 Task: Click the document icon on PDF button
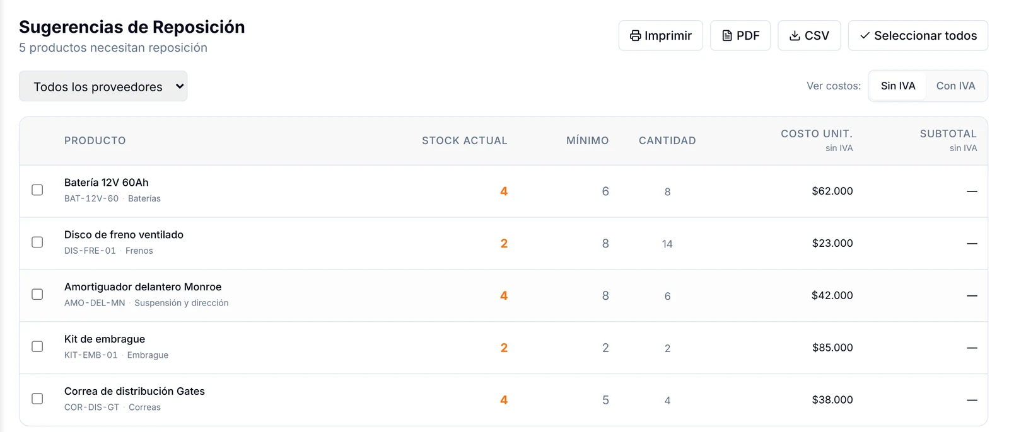click(x=727, y=36)
